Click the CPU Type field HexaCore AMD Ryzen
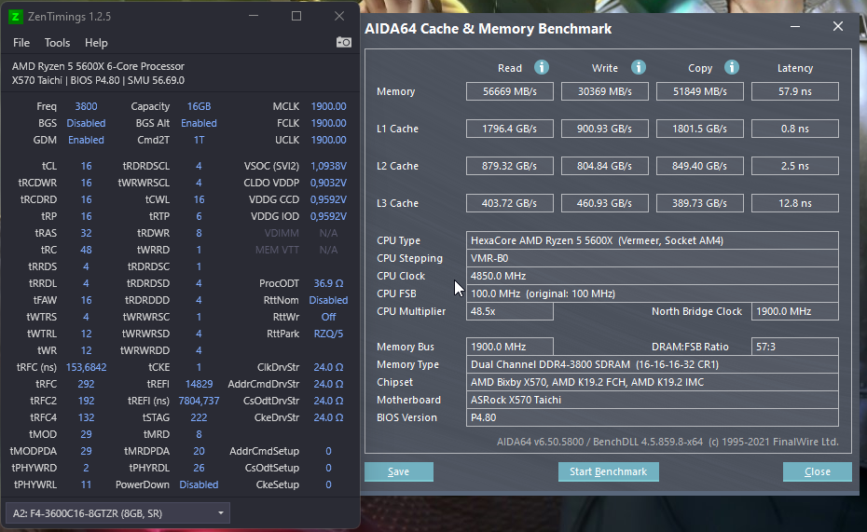This screenshot has width=867, height=532. 653,240
